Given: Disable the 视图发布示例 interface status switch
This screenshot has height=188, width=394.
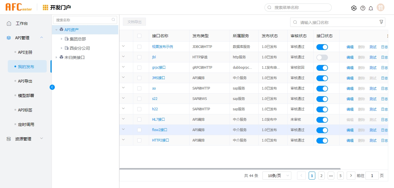Looking at the screenshot, I should coord(322,47).
